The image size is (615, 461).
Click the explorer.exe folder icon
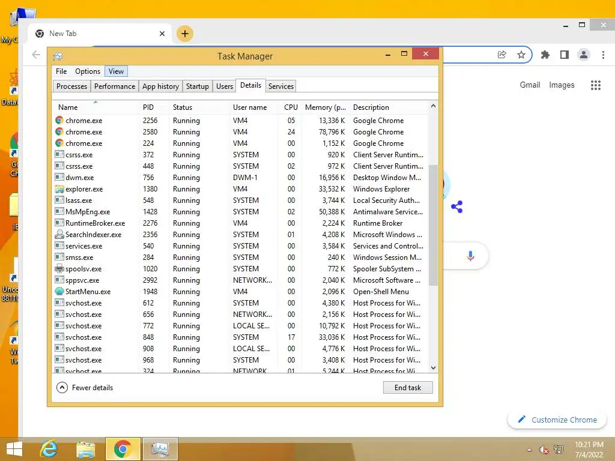59,189
